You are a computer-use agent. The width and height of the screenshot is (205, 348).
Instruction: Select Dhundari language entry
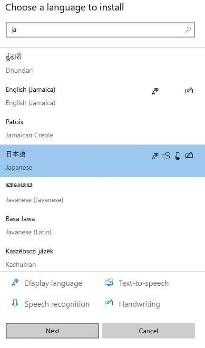coord(102,64)
